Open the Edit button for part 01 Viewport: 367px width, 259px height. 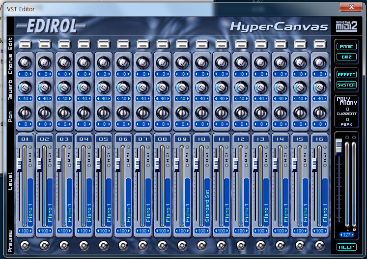25,44
